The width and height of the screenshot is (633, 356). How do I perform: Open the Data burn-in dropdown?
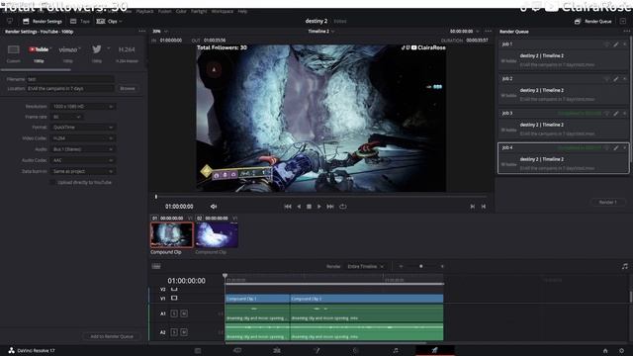pos(82,171)
